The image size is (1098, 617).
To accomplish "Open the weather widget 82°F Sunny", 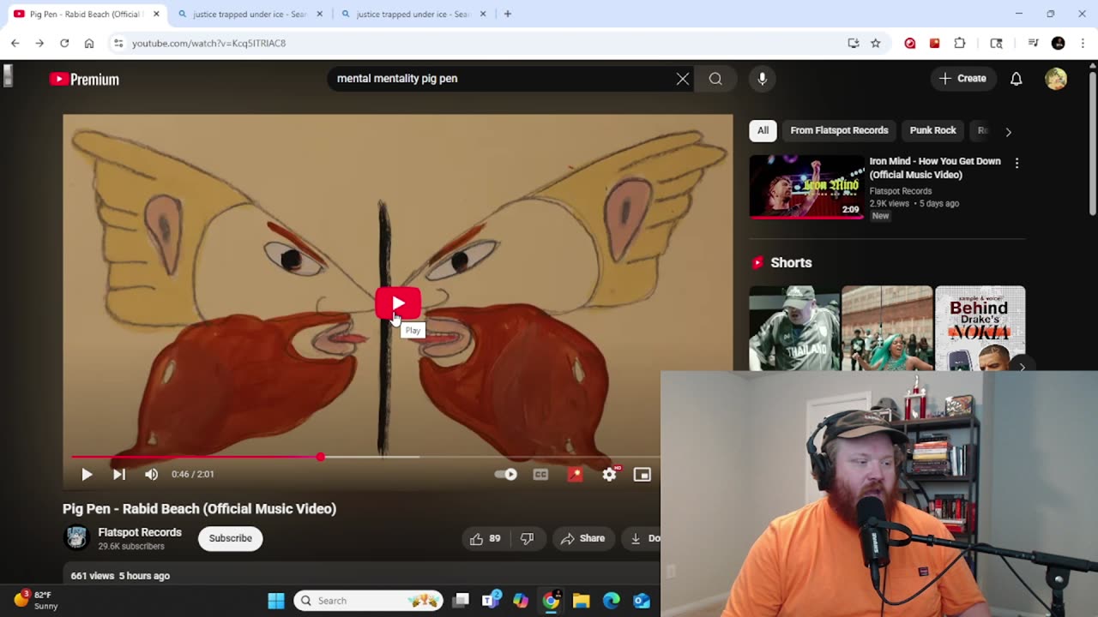I will coord(36,600).
